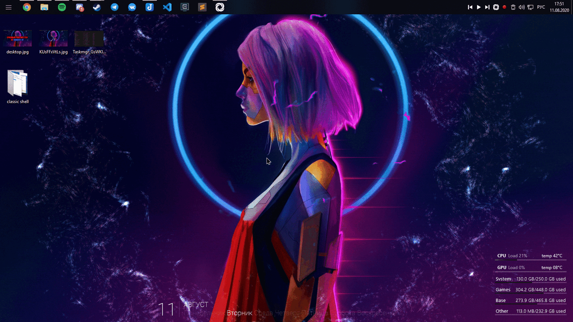Viewport: 573px width, 322px height.
Task: Launch Google Chrome from the taskbar
Action: (x=27, y=7)
